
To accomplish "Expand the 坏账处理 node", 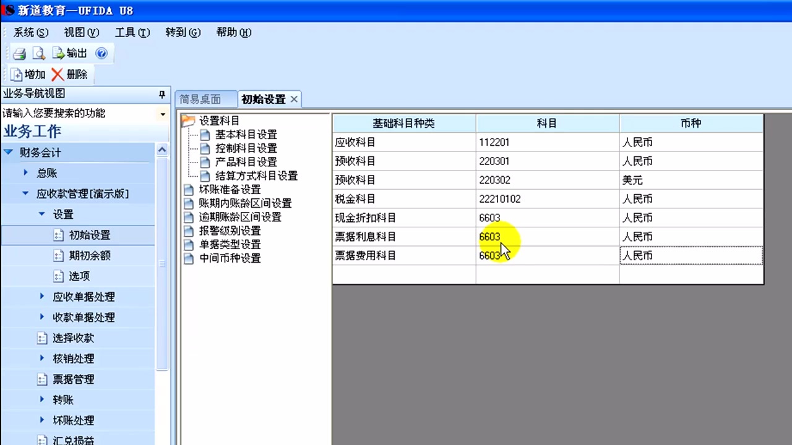I will [42, 420].
